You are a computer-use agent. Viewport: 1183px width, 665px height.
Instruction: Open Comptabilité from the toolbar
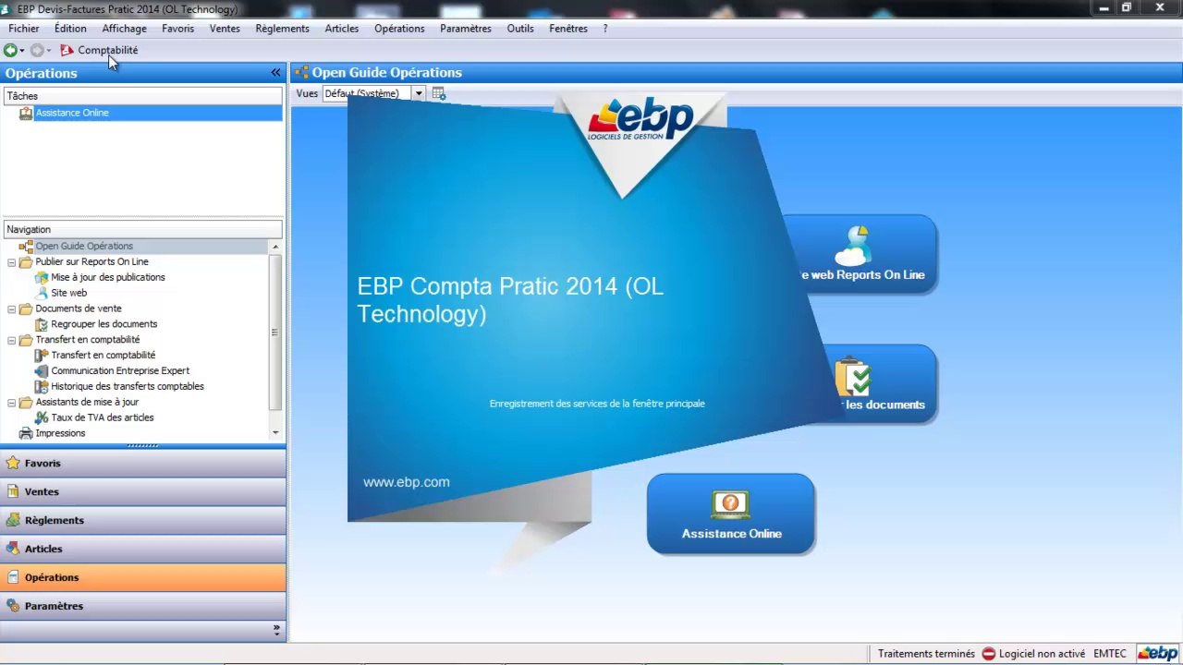[99, 50]
